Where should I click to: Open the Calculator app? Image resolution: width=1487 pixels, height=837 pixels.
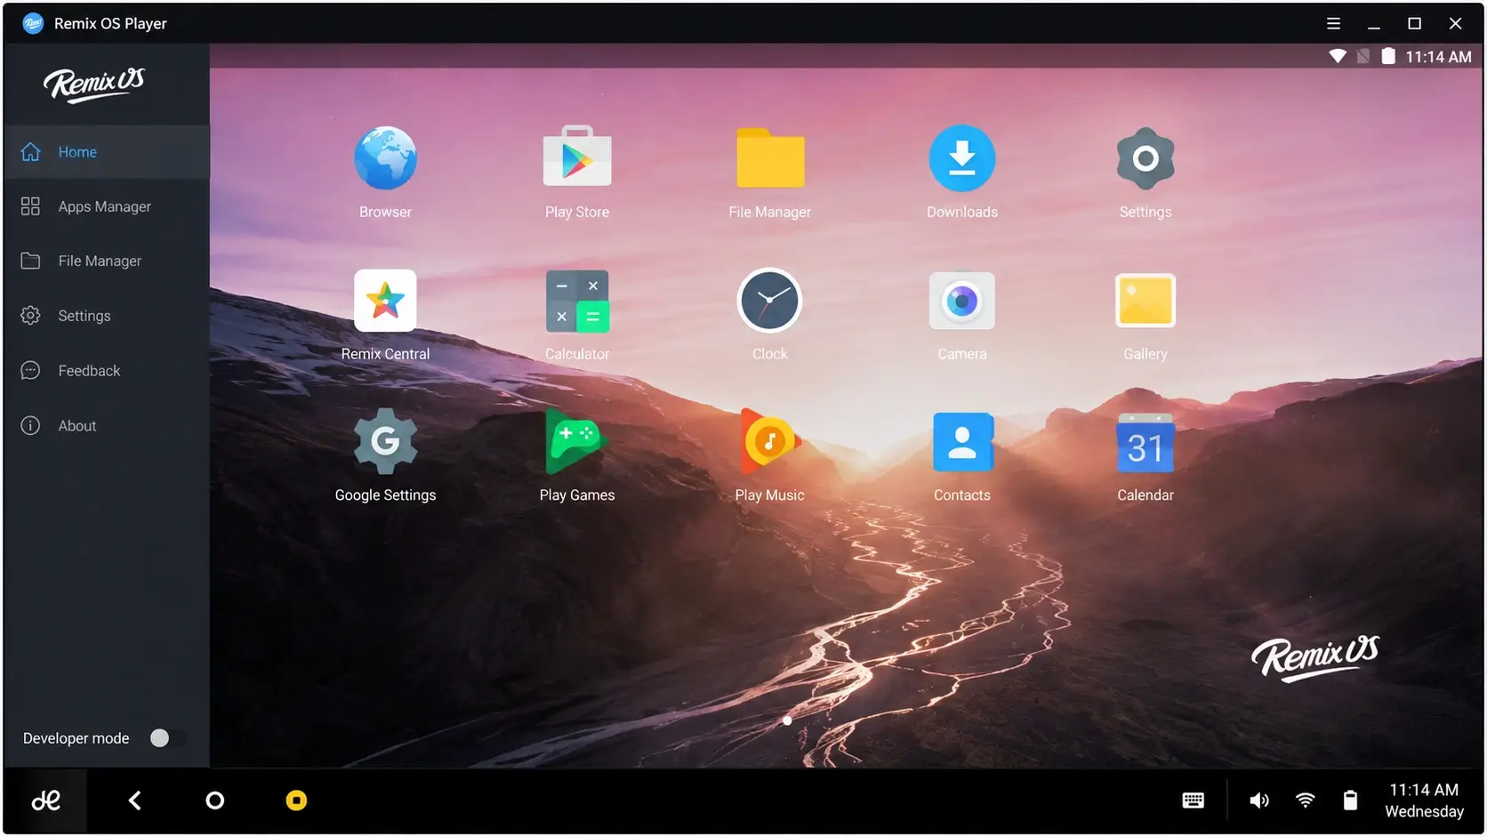[x=577, y=301]
